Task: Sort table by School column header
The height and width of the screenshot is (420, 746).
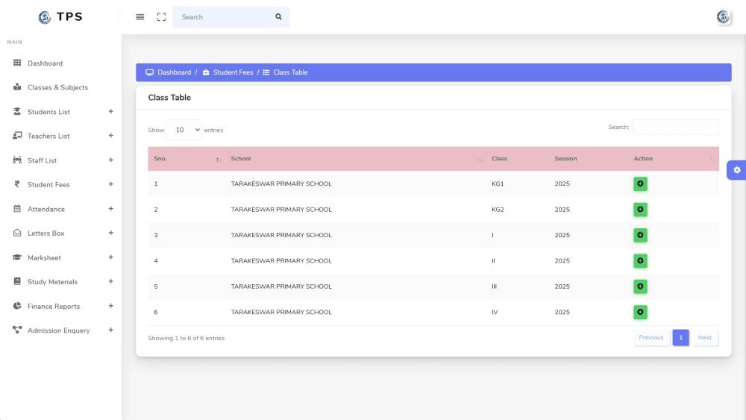Action: [x=355, y=159]
